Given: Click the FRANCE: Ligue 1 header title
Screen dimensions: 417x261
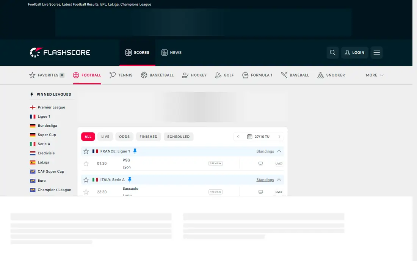Looking at the screenshot, I should [x=115, y=151].
